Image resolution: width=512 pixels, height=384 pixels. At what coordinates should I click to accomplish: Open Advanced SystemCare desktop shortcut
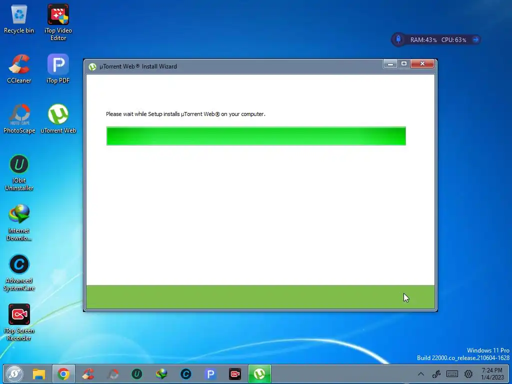tap(19, 272)
